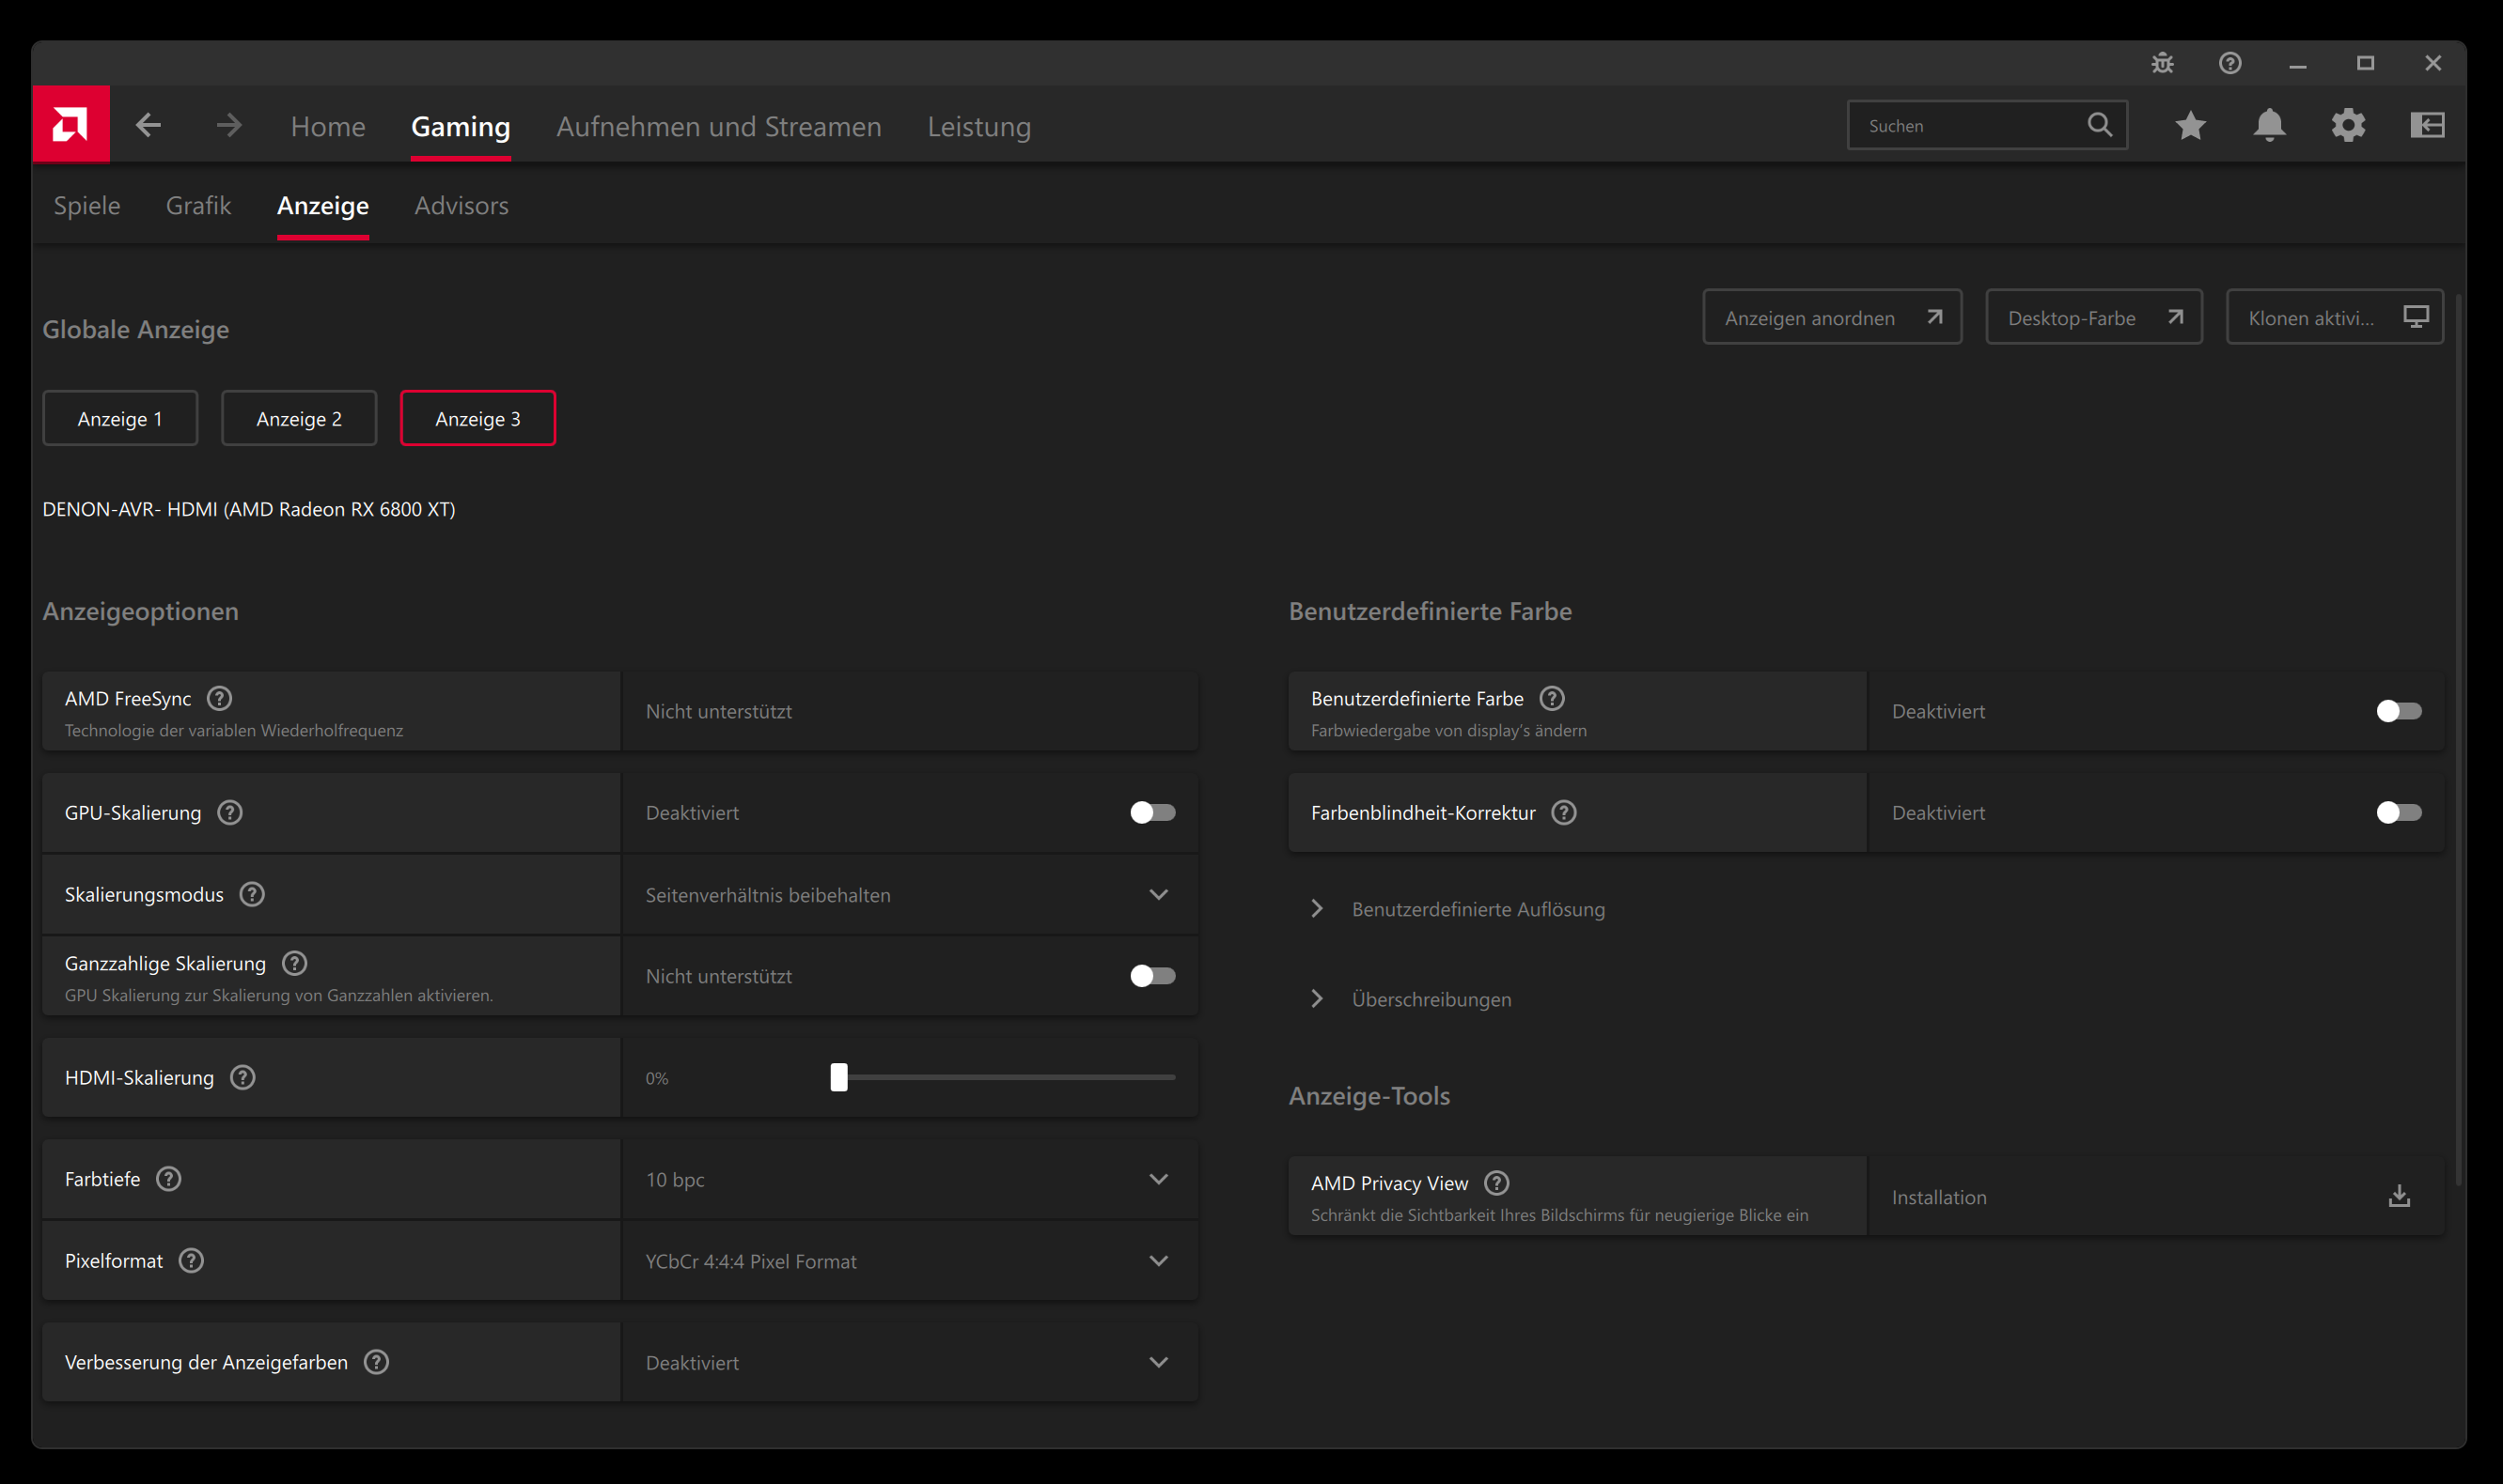This screenshot has height=1484, width=2503.
Task: Open settings gear icon
Action: (x=2348, y=125)
